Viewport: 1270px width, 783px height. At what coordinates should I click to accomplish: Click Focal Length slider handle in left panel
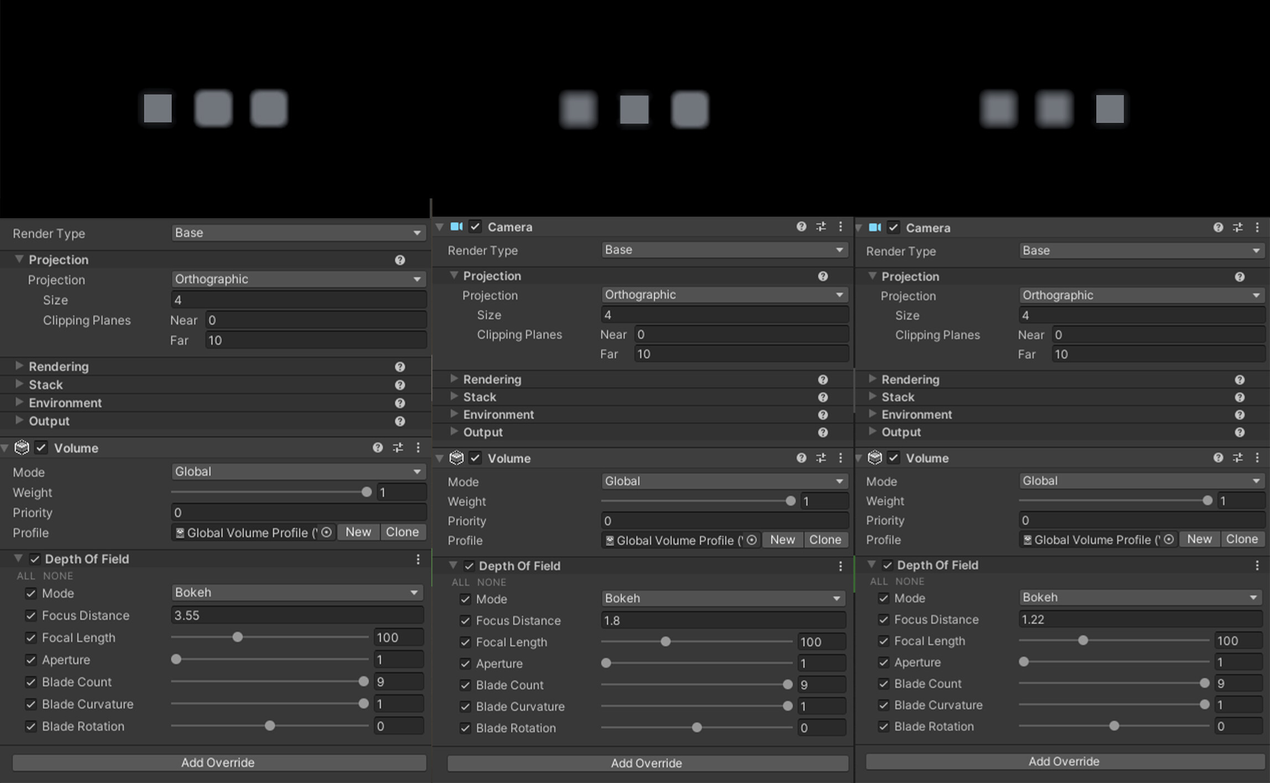pyautogui.click(x=238, y=637)
